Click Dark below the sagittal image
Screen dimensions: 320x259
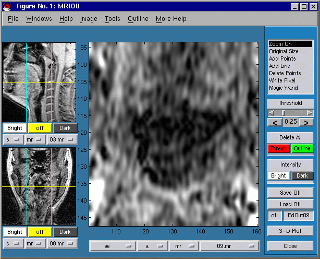65,128
